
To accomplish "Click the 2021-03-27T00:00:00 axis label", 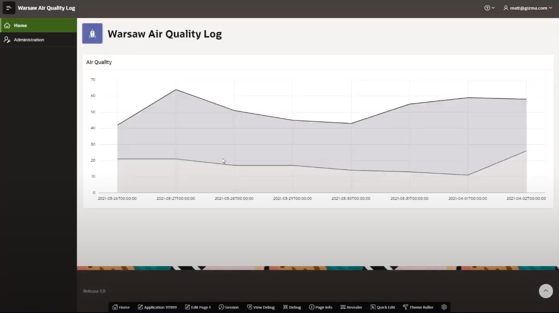I will [x=176, y=199].
